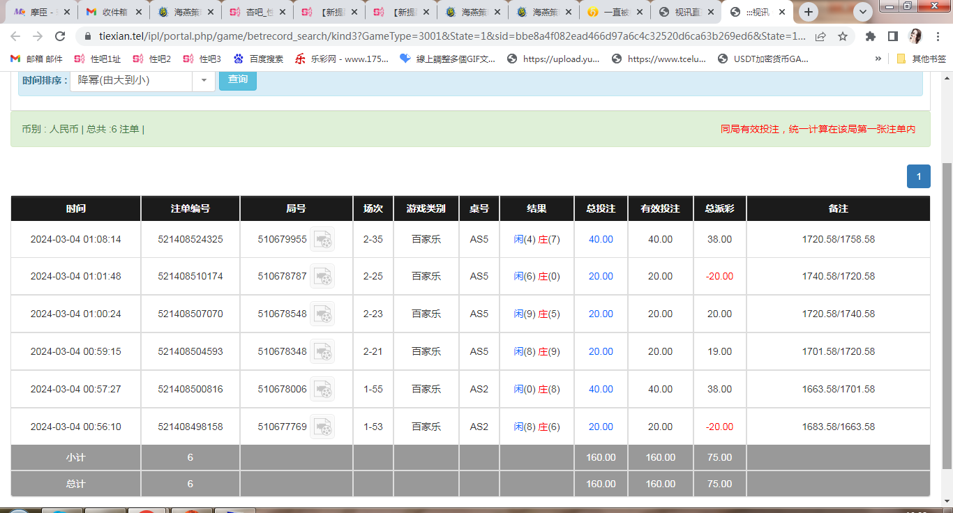Screen dimensions: 953x513
Task: Close the 摩臣 tab
Action: 68,12
